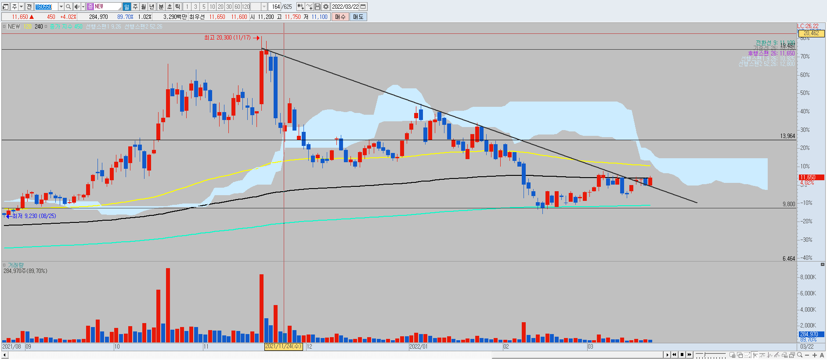Click the stock search magnifier icon
The width and height of the screenshot is (827, 360).
click(69, 7)
